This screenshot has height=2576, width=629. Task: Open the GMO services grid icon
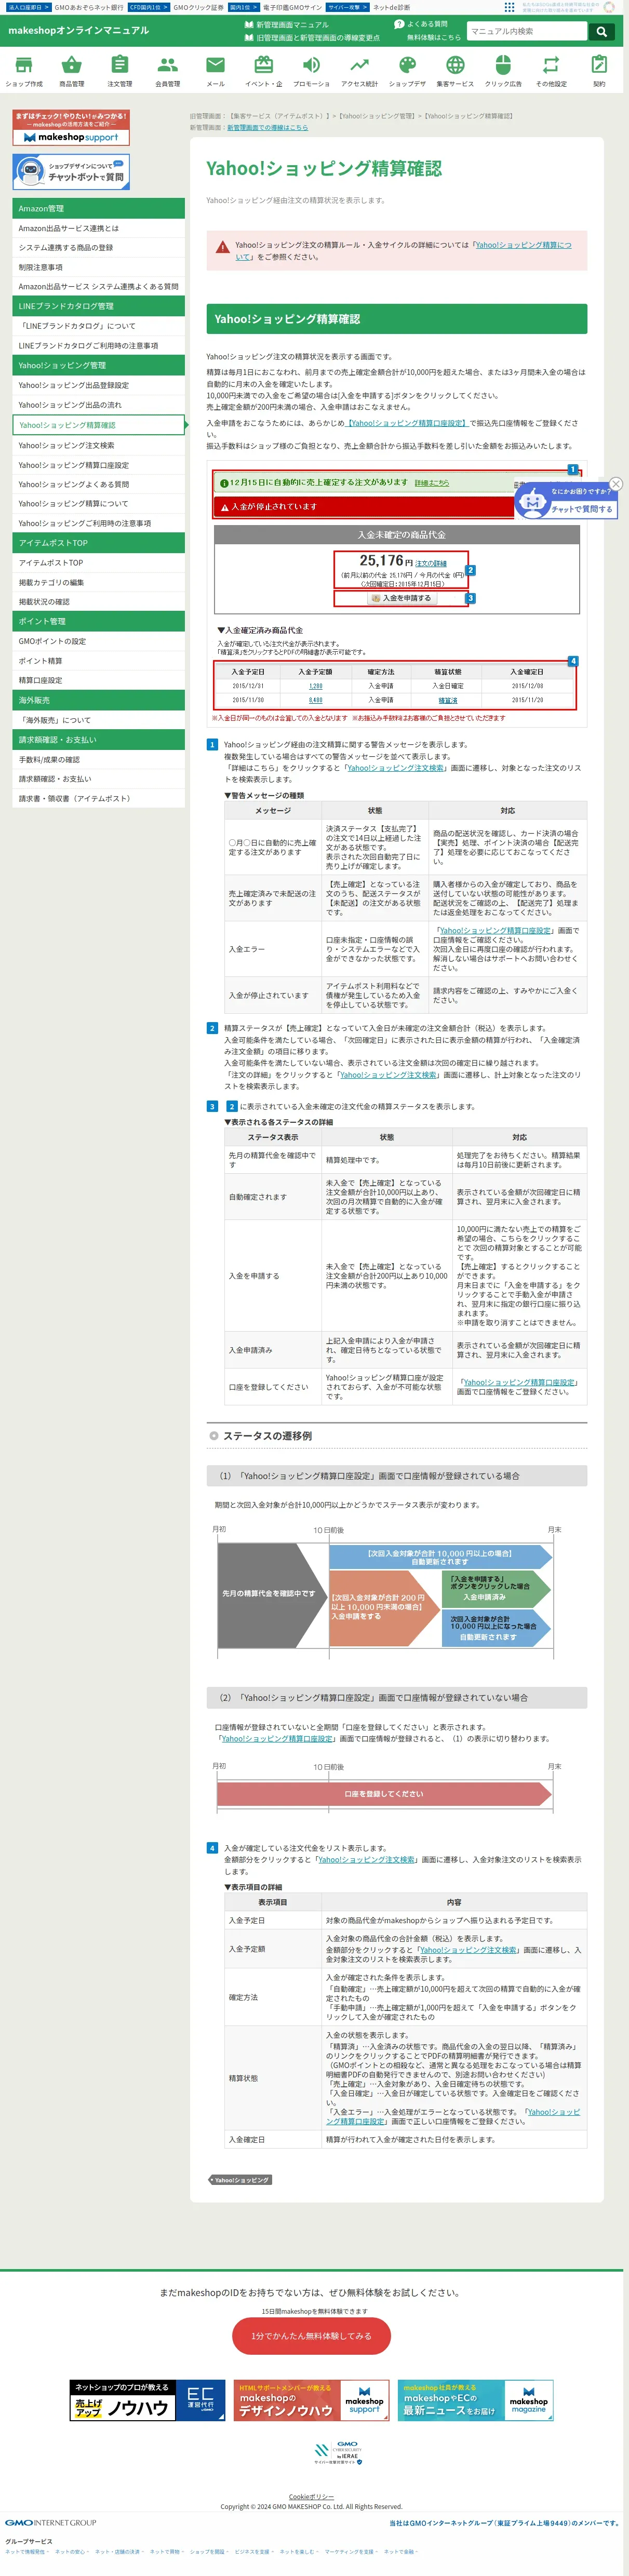pos(510,7)
